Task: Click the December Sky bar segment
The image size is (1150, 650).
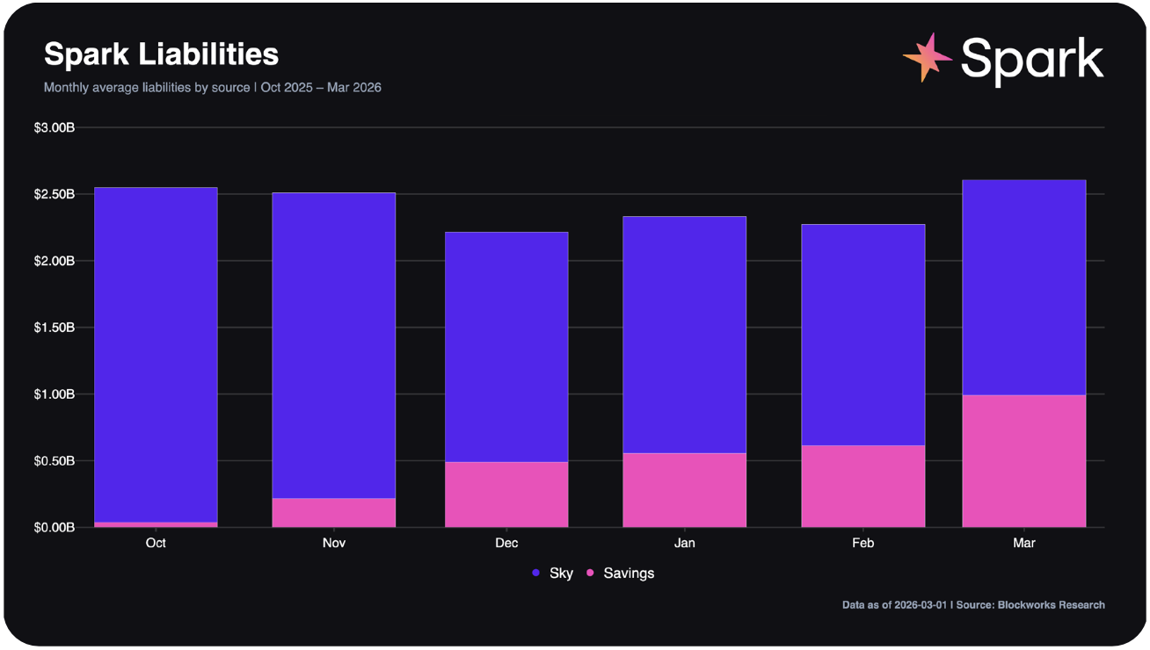Action: (506, 347)
